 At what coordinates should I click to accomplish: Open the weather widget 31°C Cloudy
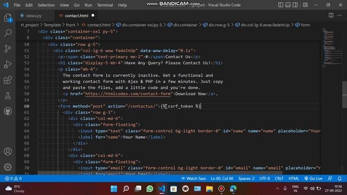(x=15, y=188)
